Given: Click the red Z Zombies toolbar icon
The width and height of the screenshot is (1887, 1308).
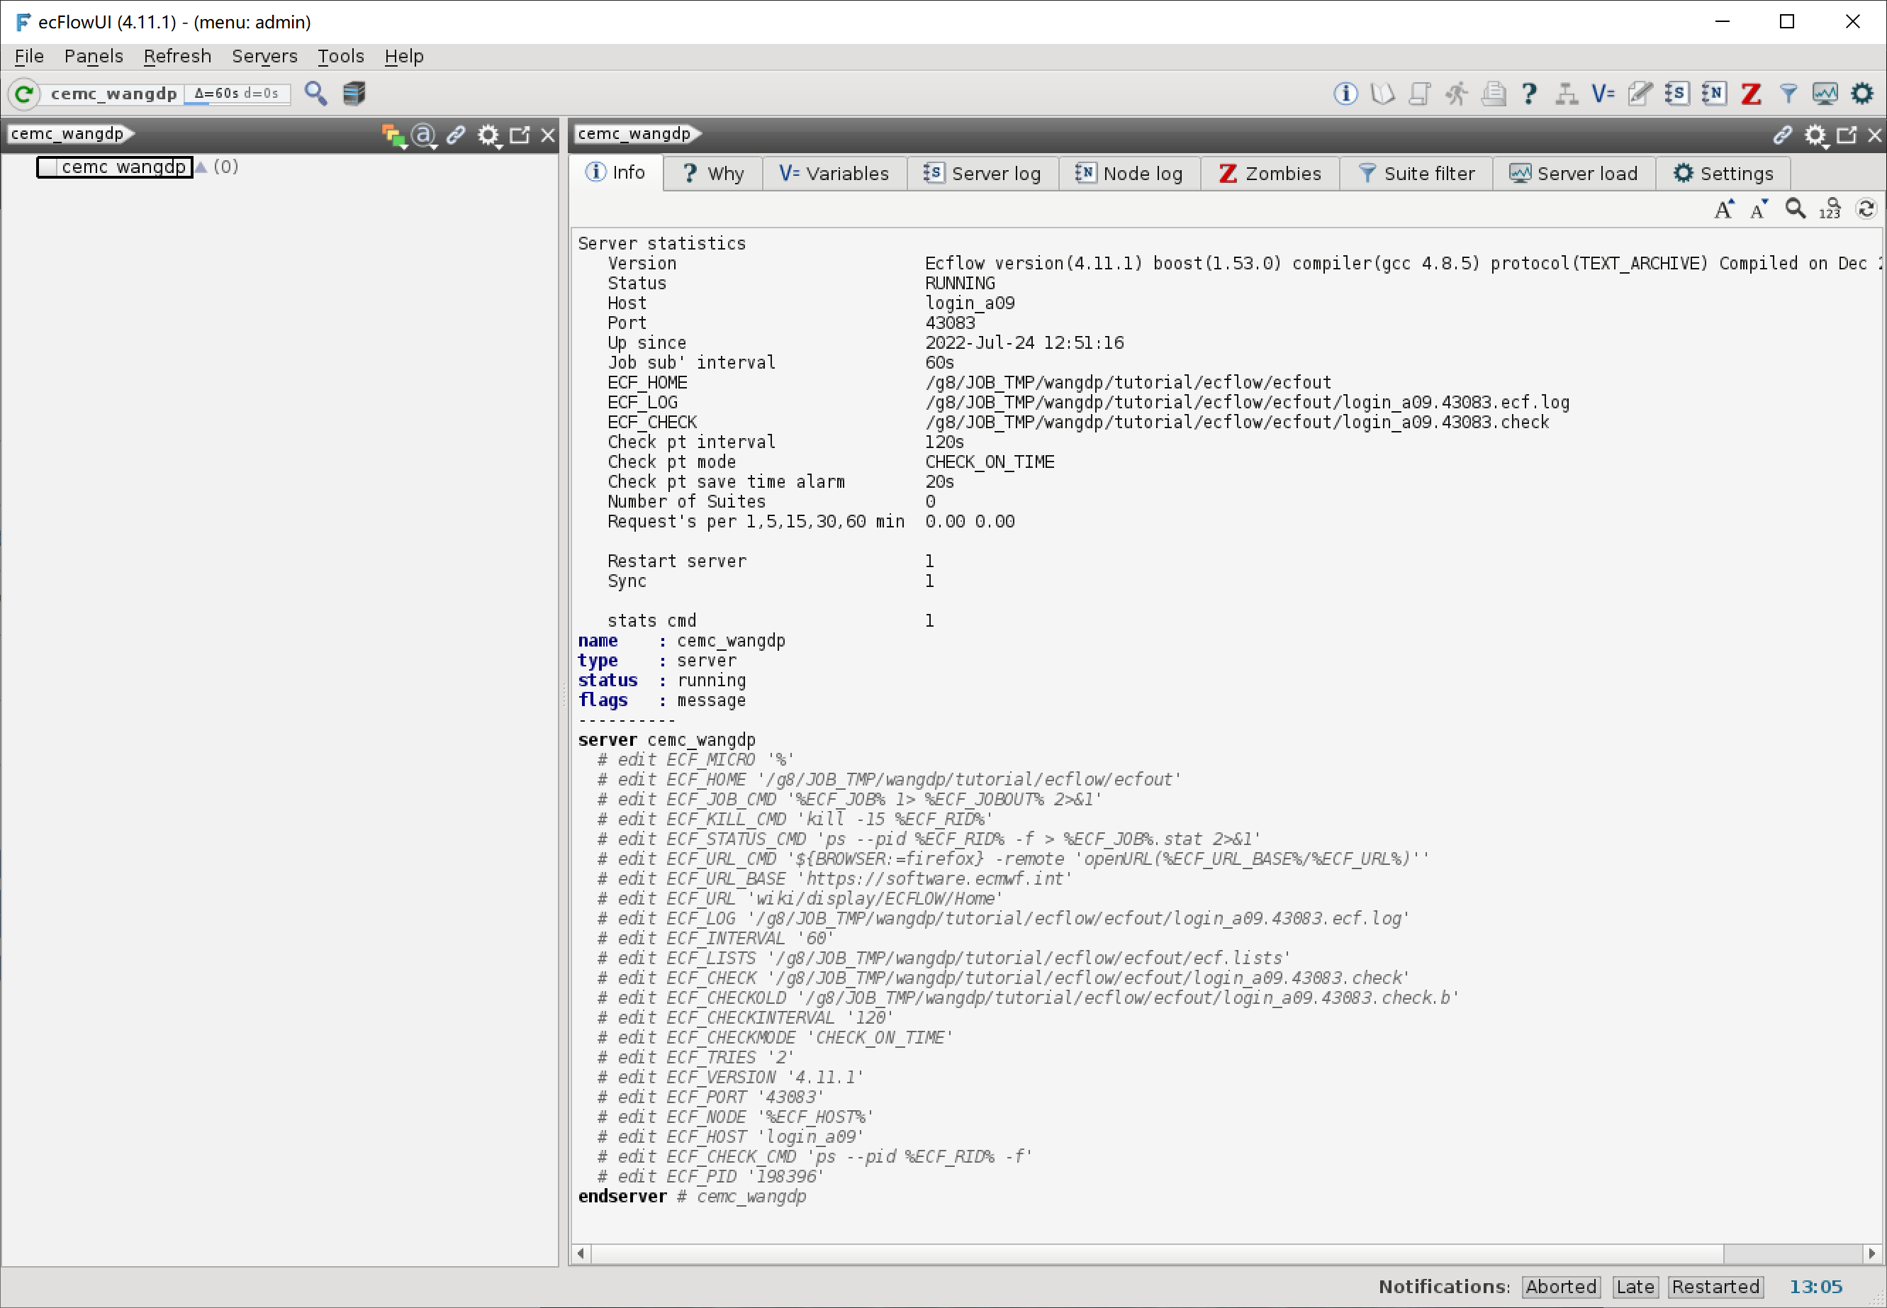Looking at the screenshot, I should coord(1750,94).
